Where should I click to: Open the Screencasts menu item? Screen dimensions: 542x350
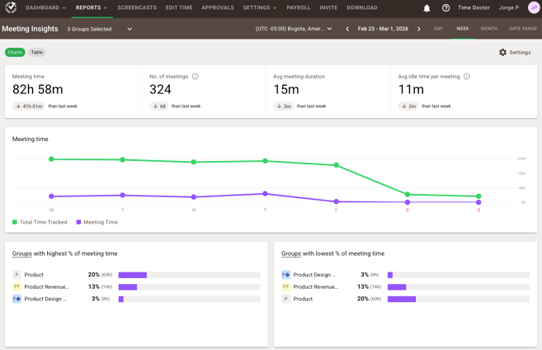pyautogui.click(x=136, y=7)
